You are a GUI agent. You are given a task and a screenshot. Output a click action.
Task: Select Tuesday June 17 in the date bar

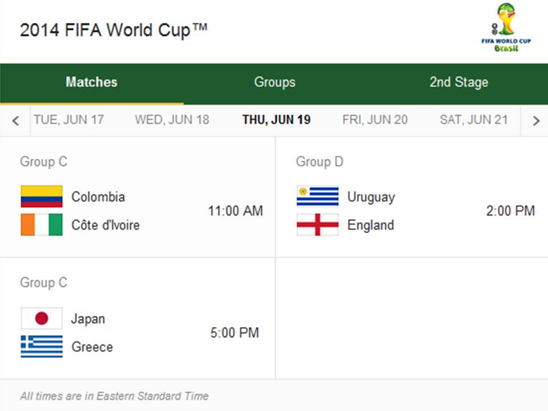tap(70, 120)
